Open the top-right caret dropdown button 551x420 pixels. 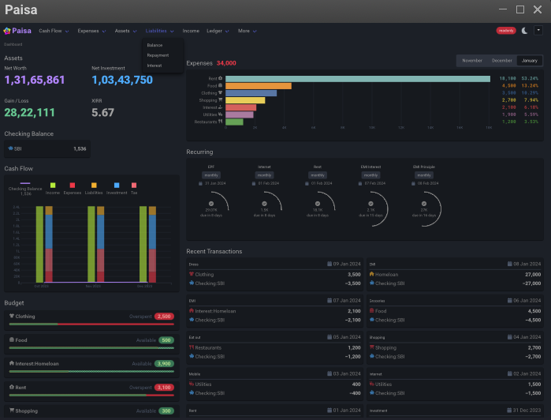point(538,31)
